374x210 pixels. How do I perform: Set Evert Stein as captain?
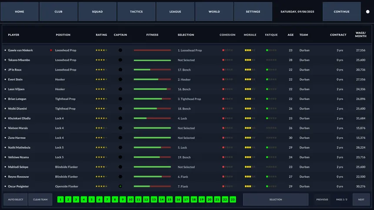coord(120,79)
